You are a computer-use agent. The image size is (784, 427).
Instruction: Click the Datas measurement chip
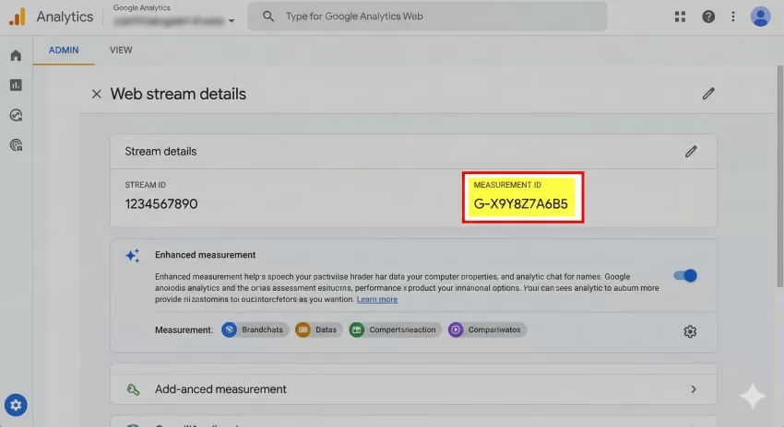[318, 329]
